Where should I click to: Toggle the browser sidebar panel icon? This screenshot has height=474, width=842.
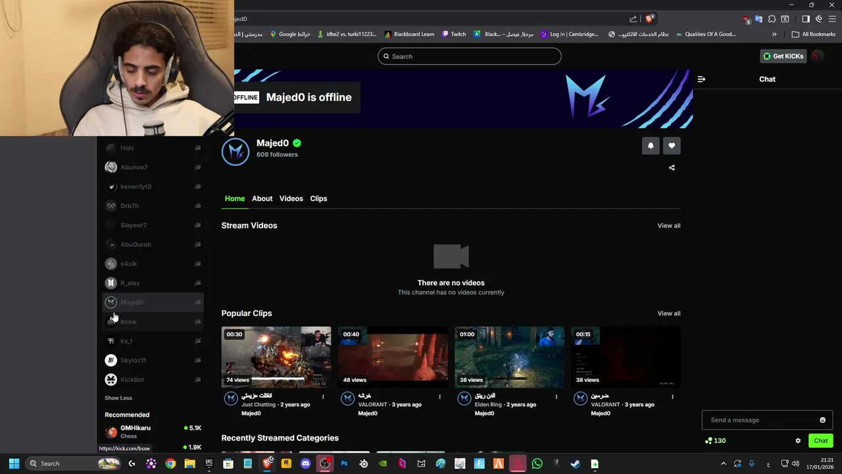806,19
